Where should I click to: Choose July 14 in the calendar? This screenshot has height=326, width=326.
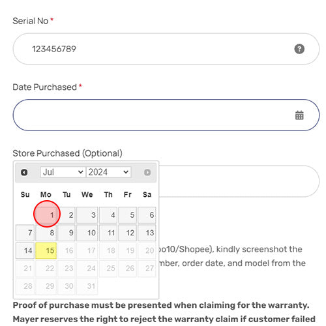point(25,250)
